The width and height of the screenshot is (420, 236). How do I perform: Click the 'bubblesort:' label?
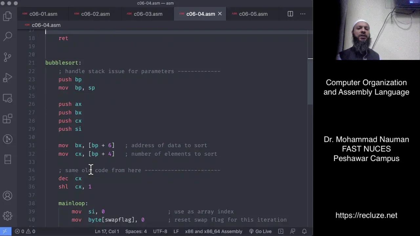point(63,63)
